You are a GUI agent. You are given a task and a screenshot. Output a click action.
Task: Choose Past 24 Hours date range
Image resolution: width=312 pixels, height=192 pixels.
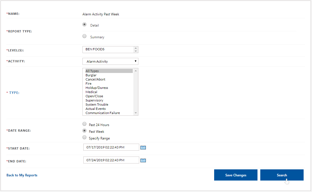click(84, 124)
